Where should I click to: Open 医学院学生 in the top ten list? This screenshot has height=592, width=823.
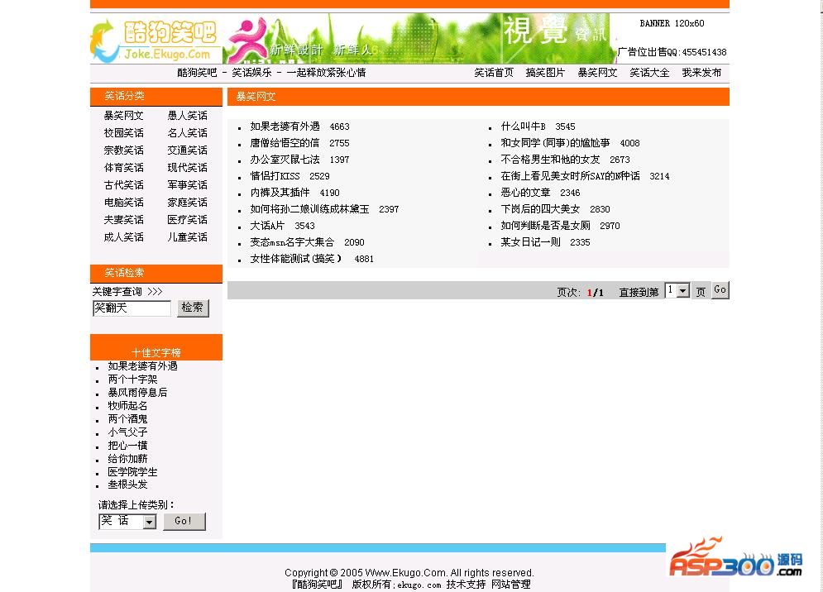(133, 472)
